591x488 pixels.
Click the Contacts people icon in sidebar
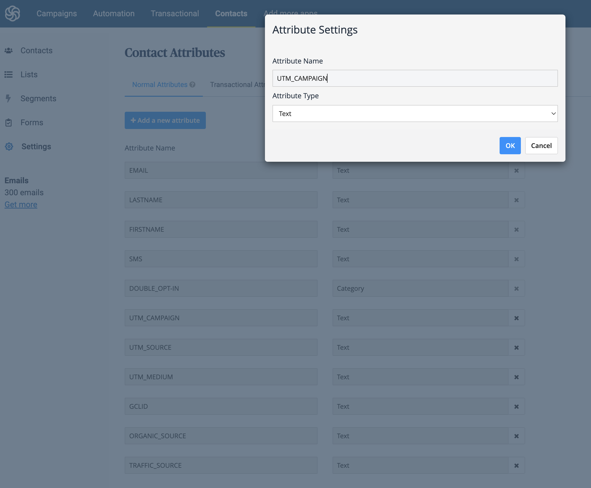9,50
